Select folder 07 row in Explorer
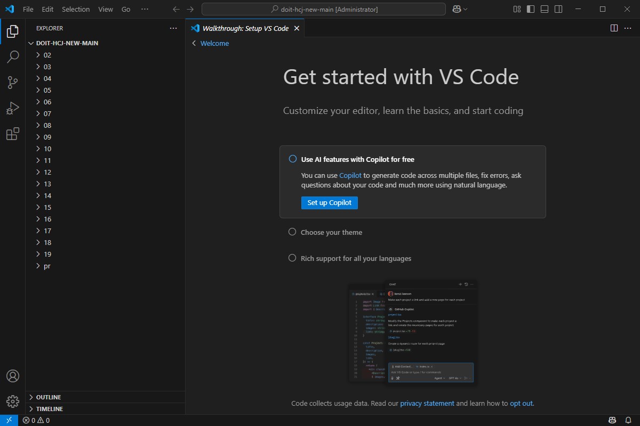This screenshot has width=640, height=426. 105,113
